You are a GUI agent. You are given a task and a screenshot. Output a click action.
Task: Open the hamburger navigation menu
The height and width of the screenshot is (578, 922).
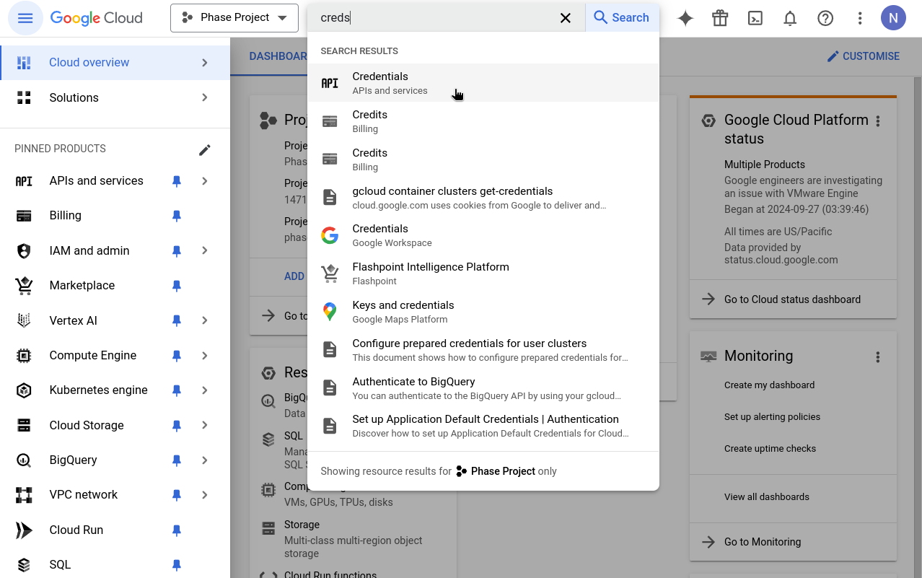(x=25, y=18)
